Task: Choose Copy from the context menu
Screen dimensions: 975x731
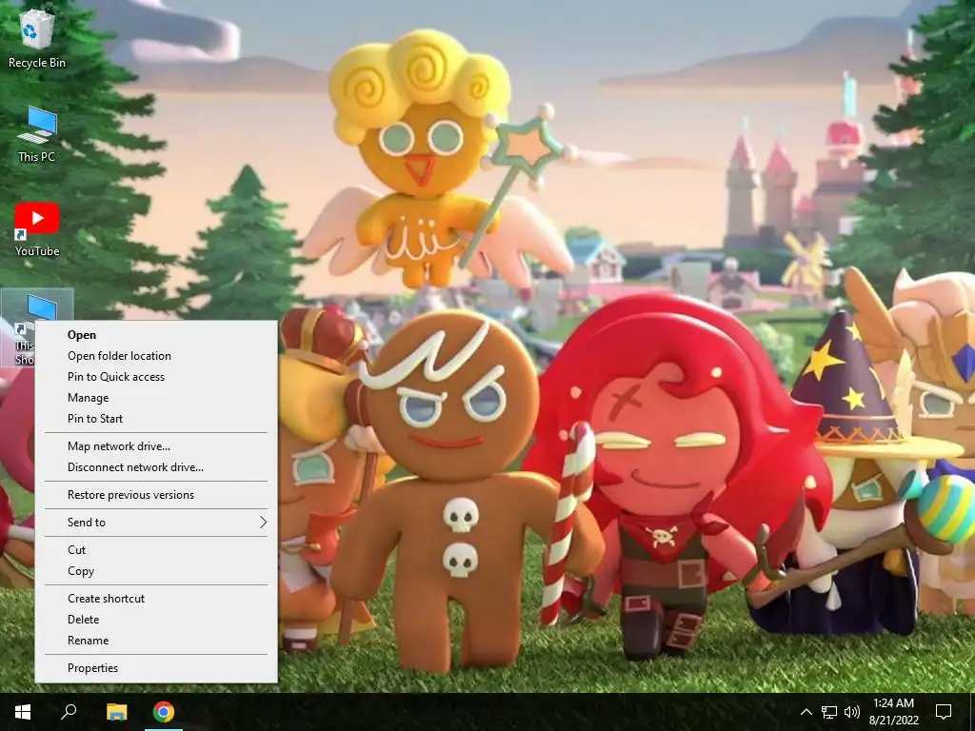Action: [155, 571]
